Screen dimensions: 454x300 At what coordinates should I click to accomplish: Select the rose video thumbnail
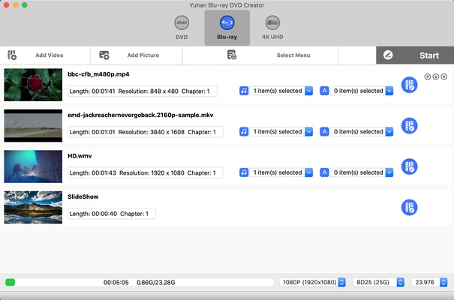pos(33,85)
